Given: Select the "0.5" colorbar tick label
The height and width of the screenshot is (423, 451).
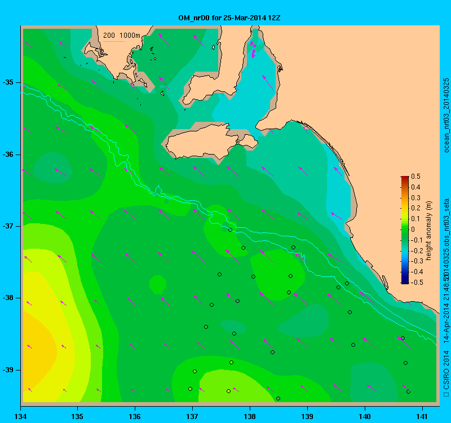Looking at the screenshot, I should click(x=415, y=177).
